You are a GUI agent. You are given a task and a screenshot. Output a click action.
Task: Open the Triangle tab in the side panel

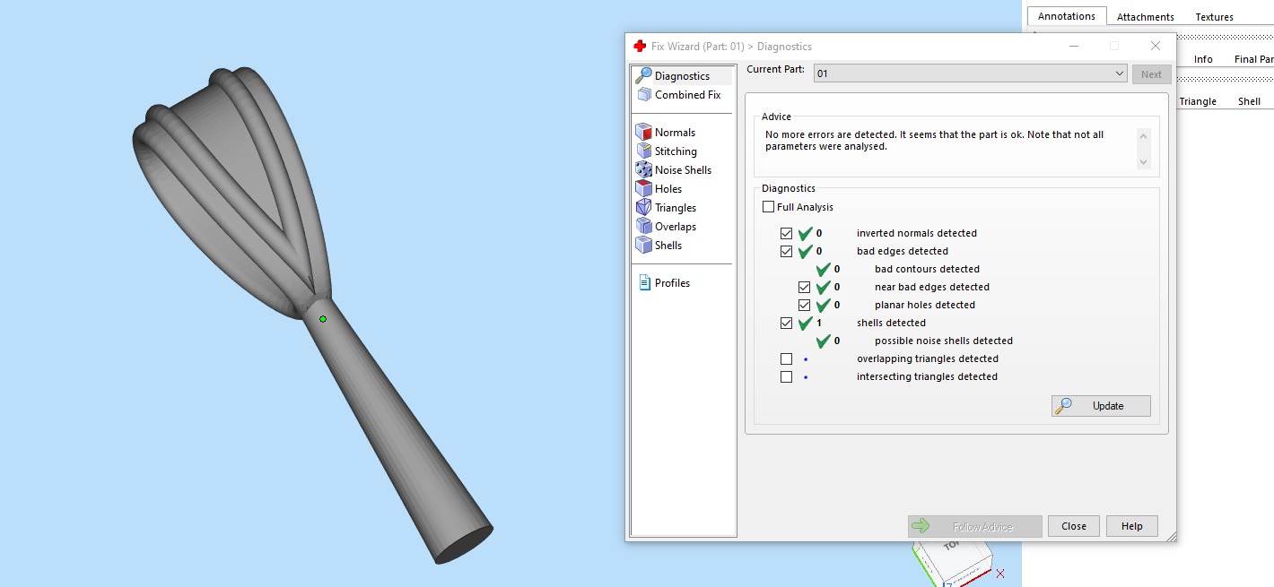tap(1198, 101)
